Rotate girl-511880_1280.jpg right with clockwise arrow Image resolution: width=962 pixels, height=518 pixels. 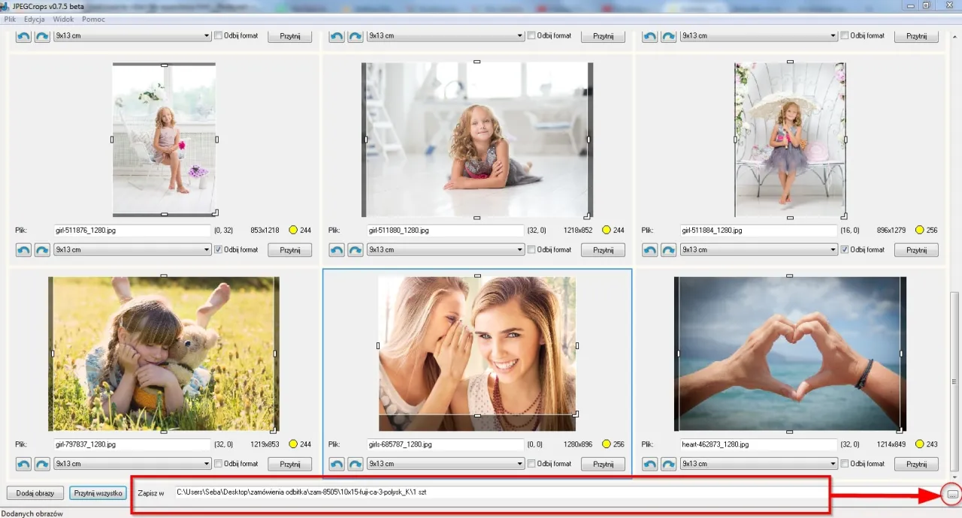coord(355,250)
